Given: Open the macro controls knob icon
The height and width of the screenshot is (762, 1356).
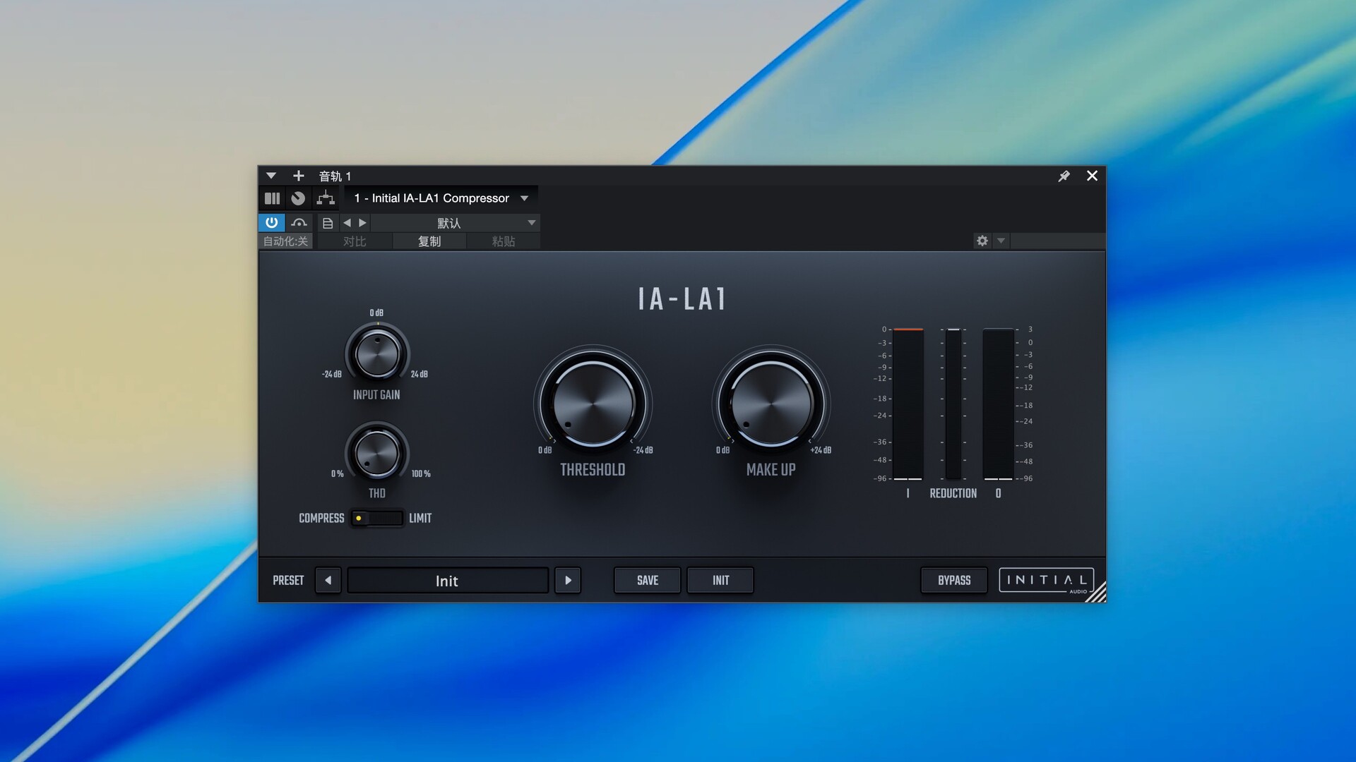Looking at the screenshot, I should [298, 198].
